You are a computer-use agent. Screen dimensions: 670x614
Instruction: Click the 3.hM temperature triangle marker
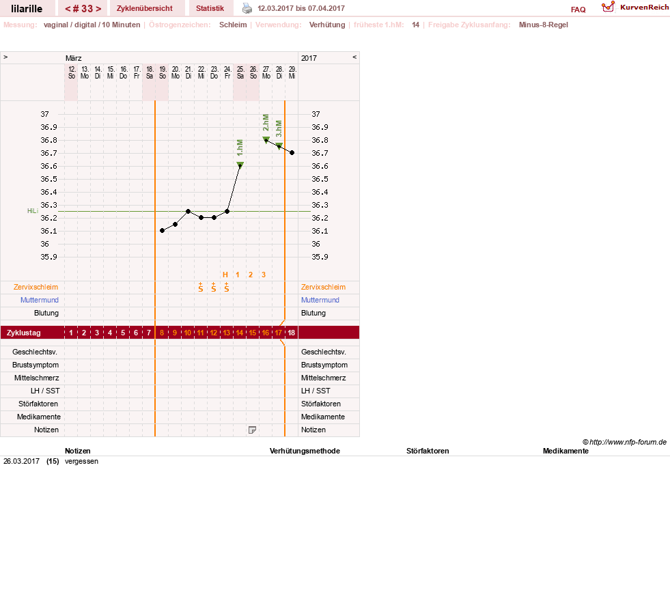279,145
